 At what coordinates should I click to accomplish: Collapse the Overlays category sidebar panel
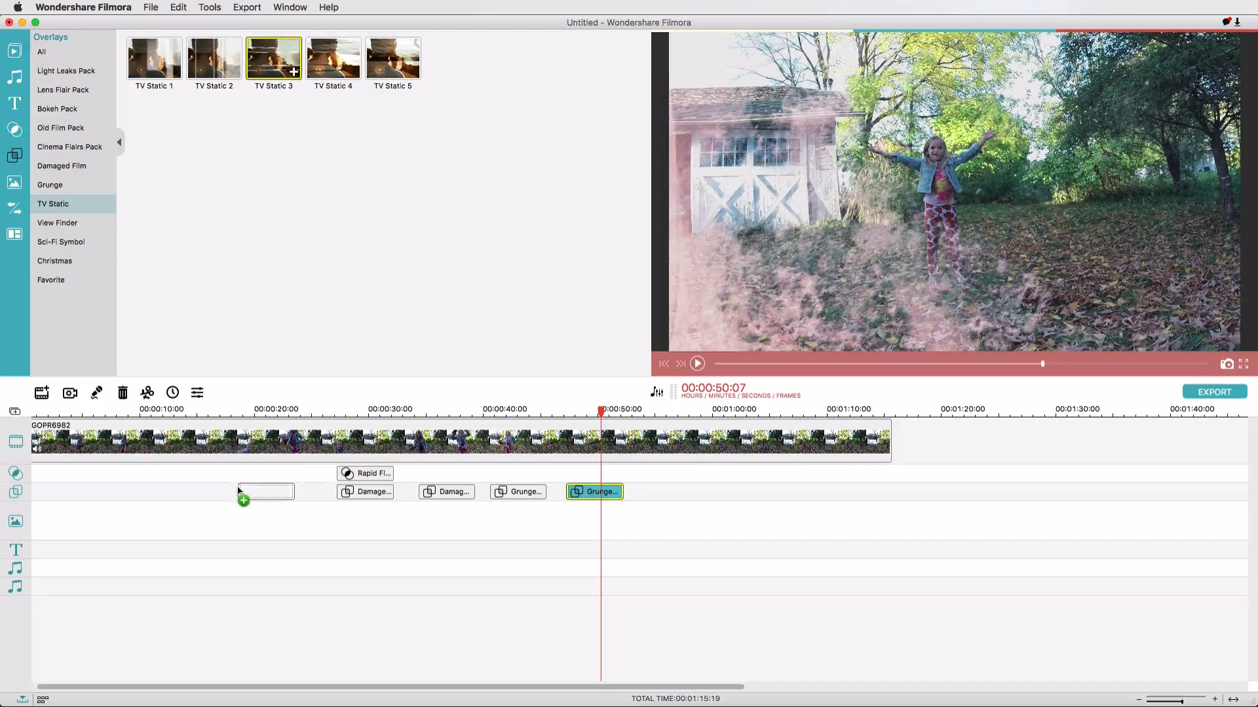tap(119, 142)
